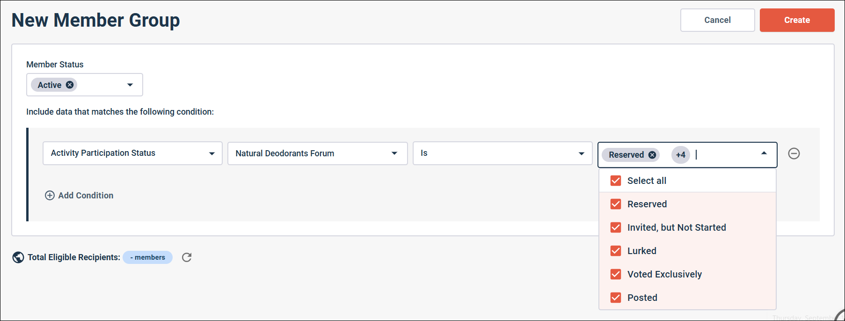Image resolution: width=845 pixels, height=321 pixels.
Task: Click the members count pill
Action: [x=147, y=257]
